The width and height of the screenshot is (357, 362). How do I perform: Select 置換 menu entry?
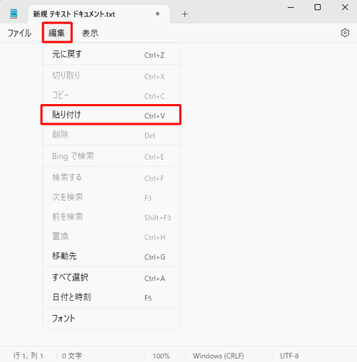[x=111, y=237]
